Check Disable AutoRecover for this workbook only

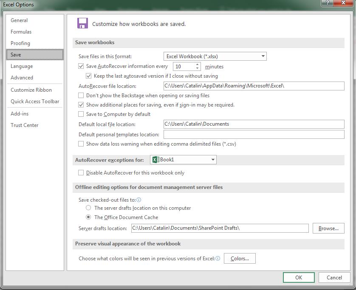coord(81,173)
